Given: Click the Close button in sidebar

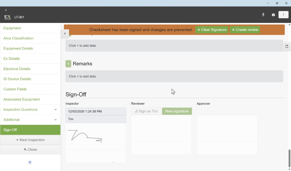Looking at the screenshot, I should tap(30, 150).
